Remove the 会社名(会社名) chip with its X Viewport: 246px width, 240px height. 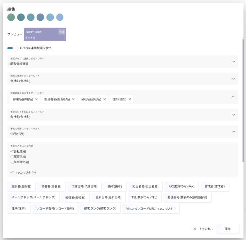(x=105, y=99)
